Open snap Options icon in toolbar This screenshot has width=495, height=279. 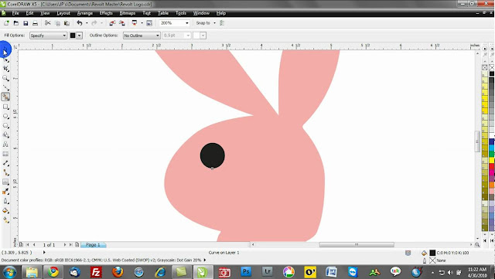click(222, 23)
